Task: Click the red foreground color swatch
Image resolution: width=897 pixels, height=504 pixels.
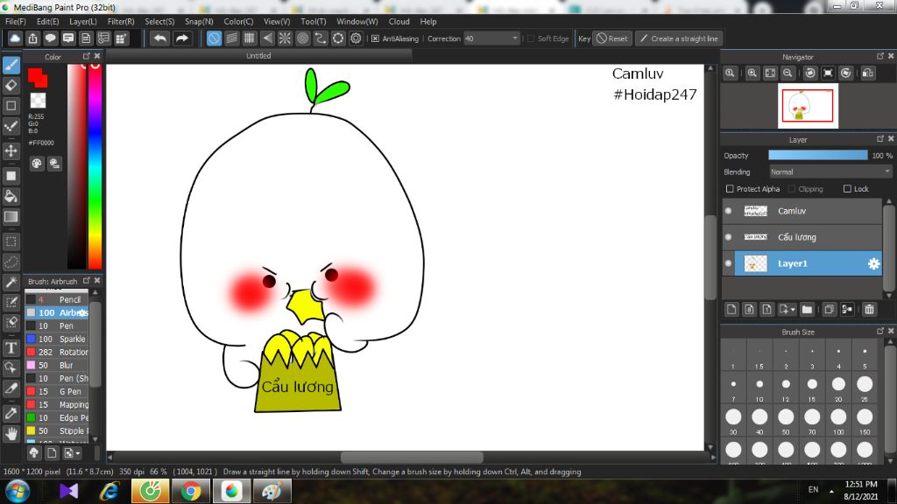Action: pyautogui.click(x=37, y=77)
